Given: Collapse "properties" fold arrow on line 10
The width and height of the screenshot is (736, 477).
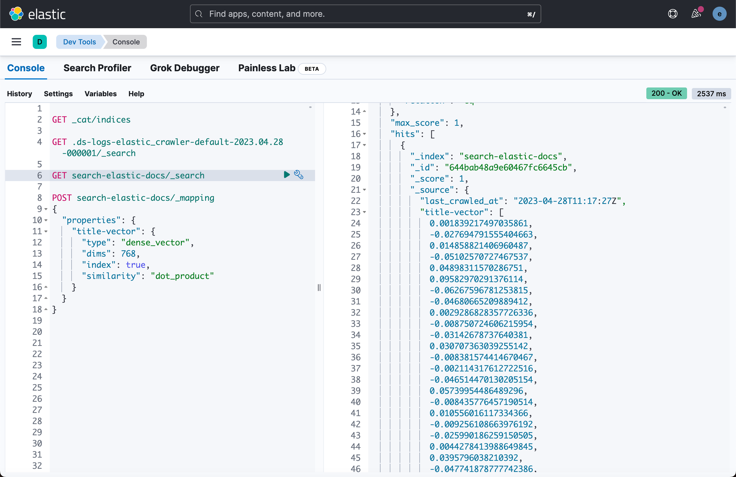Looking at the screenshot, I should 46,220.
